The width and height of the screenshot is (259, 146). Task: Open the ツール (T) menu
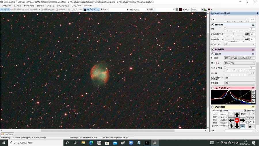[x=50, y=5]
